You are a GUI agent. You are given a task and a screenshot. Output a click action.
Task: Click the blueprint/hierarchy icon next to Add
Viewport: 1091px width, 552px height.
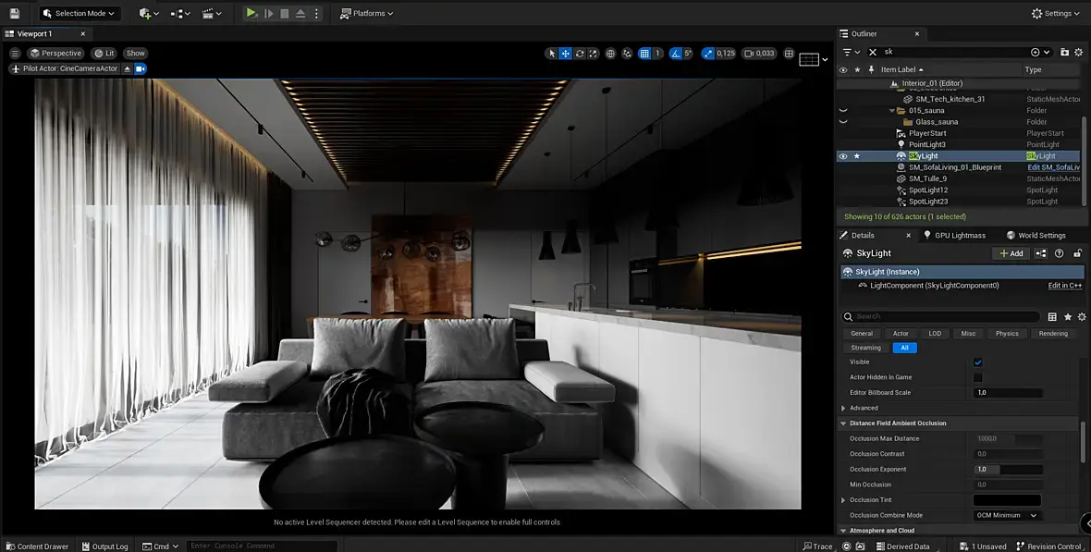point(1041,253)
